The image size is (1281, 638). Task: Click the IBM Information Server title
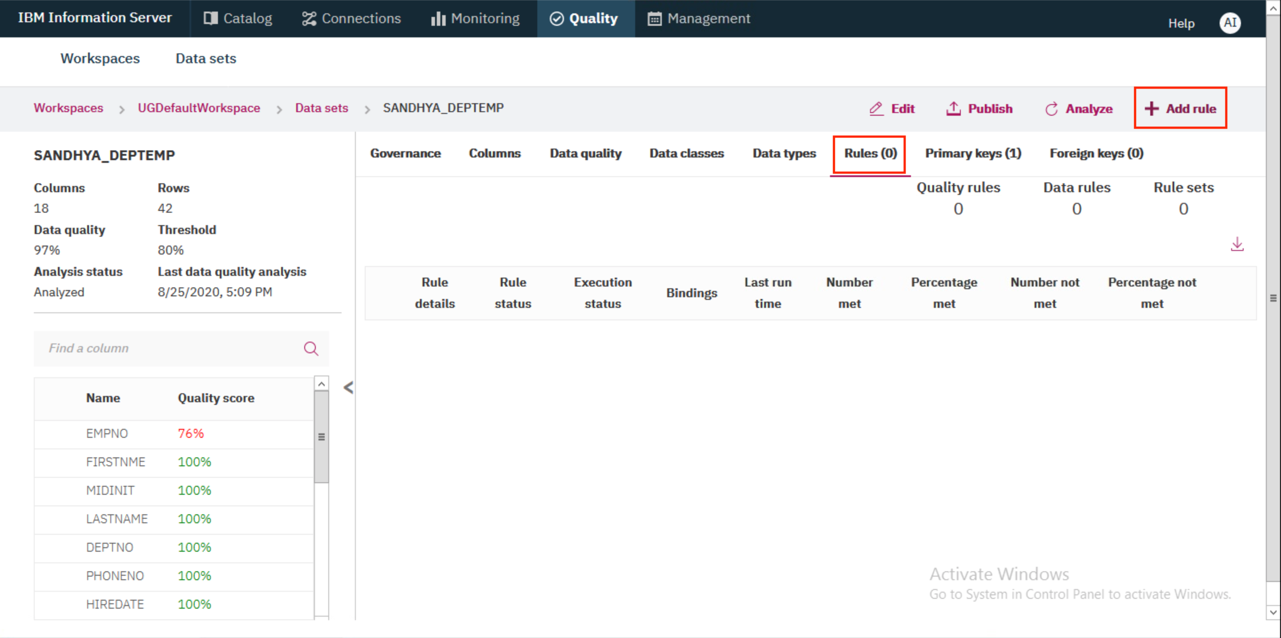(94, 17)
